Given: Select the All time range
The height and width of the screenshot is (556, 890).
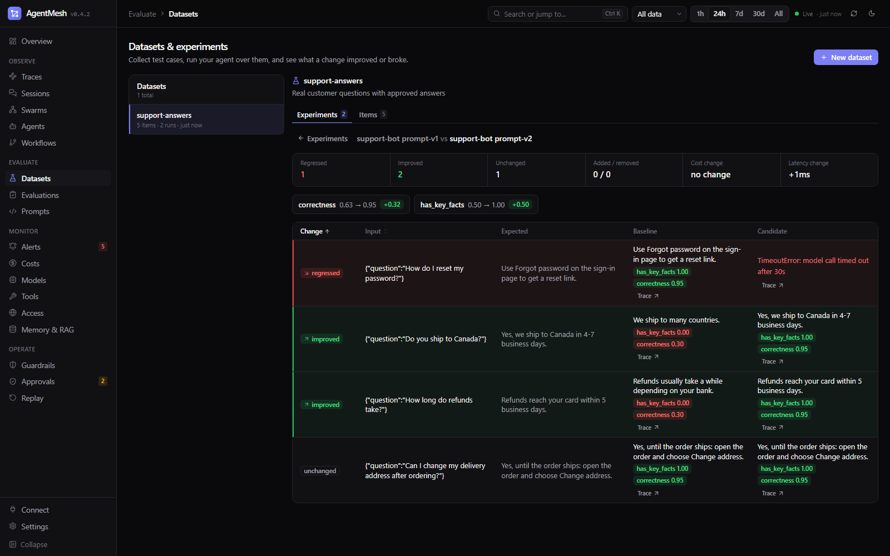Looking at the screenshot, I should click(x=779, y=14).
